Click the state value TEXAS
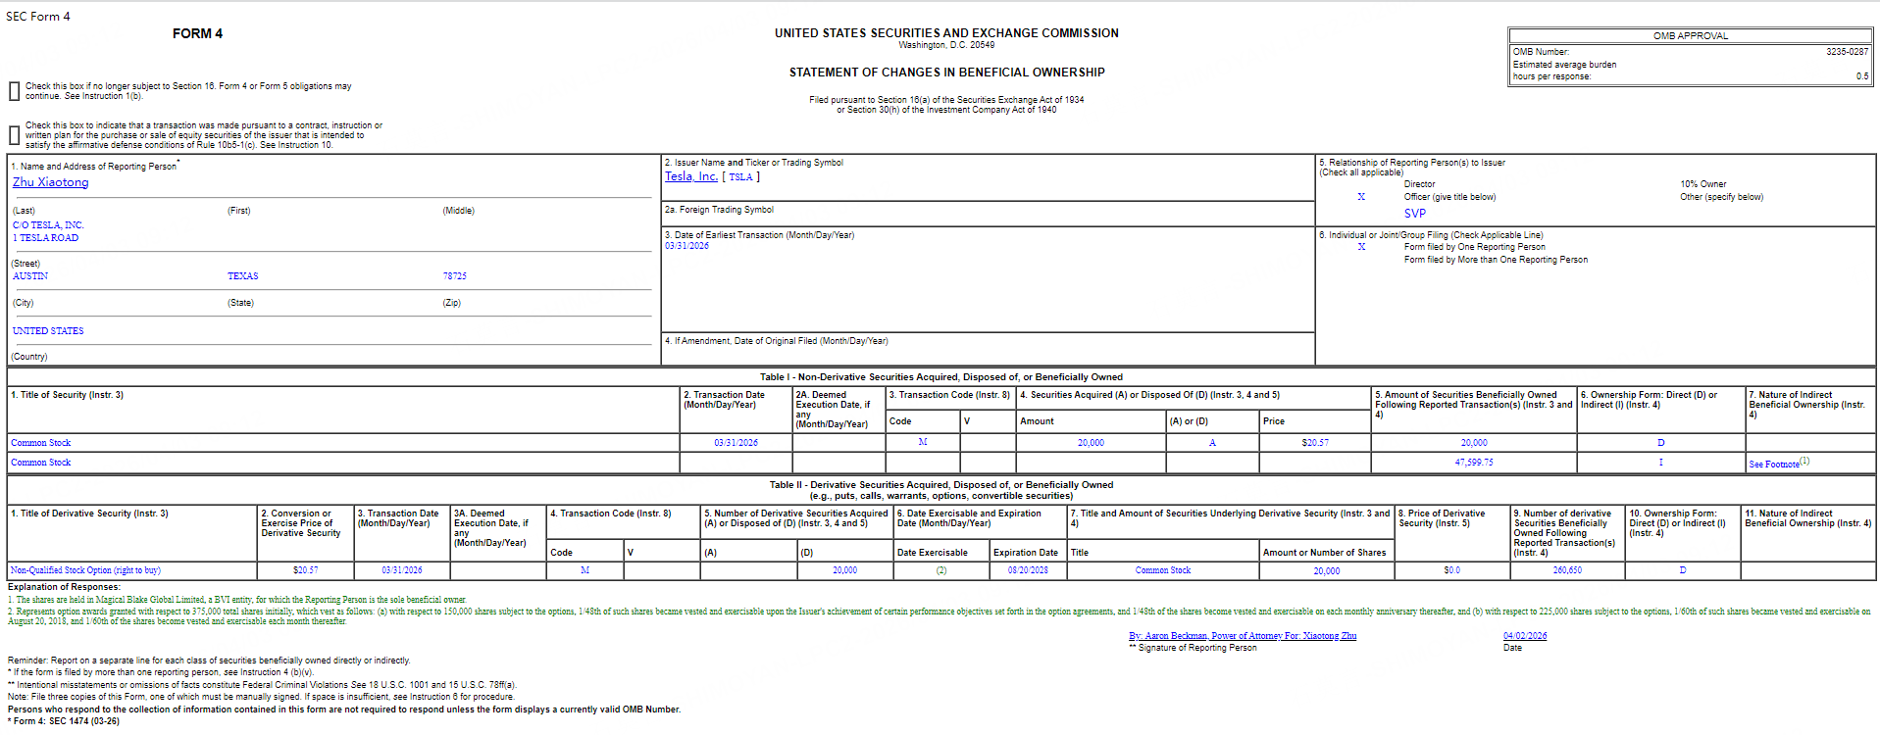This screenshot has height=735, width=1880. pyautogui.click(x=243, y=276)
